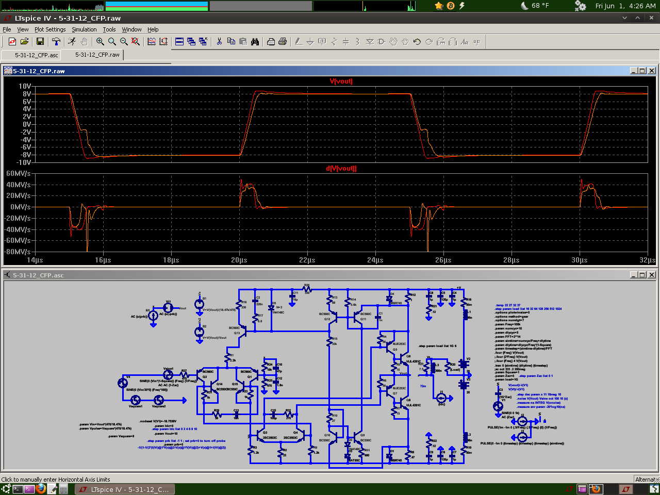Viewport: 660px width, 495px height.
Task: Open the terminal from the bottom panel
Action: pyautogui.click(x=18, y=489)
